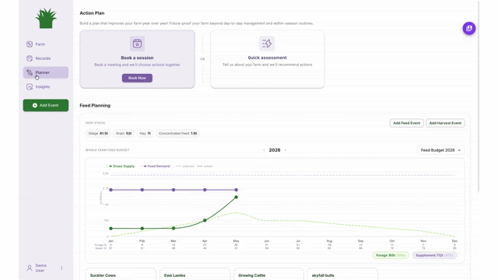Viewport: 498px width, 280px height.
Task: Open the Insights icon in the sidebar
Action: coord(30,86)
